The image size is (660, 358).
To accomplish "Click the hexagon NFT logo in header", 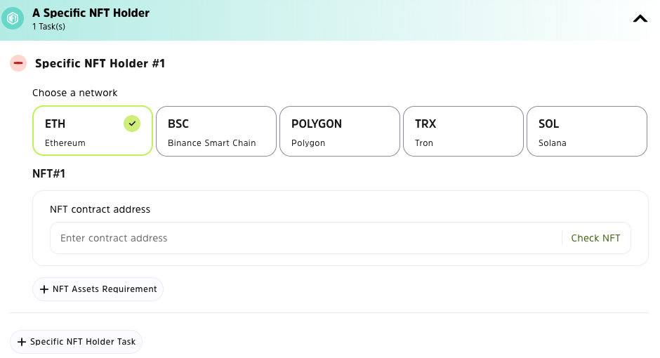I will [13, 19].
